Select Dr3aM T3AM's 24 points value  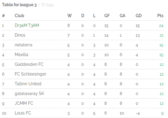(161, 26)
